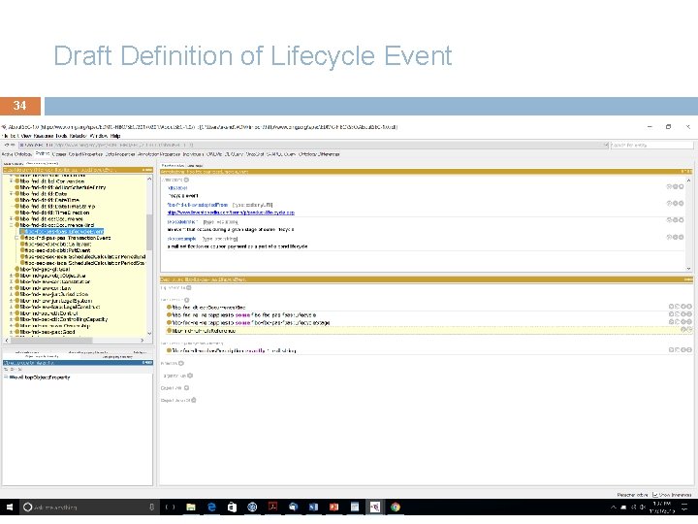
Task: Edit the LifecycleStage restriction row
Action: click(x=689, y=321)
